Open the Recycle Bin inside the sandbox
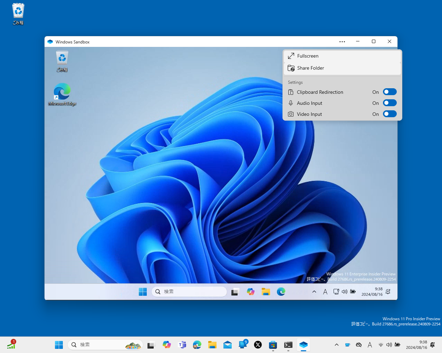Image resolution: width=442 pixels, height=353 pixels. (62, 58)
